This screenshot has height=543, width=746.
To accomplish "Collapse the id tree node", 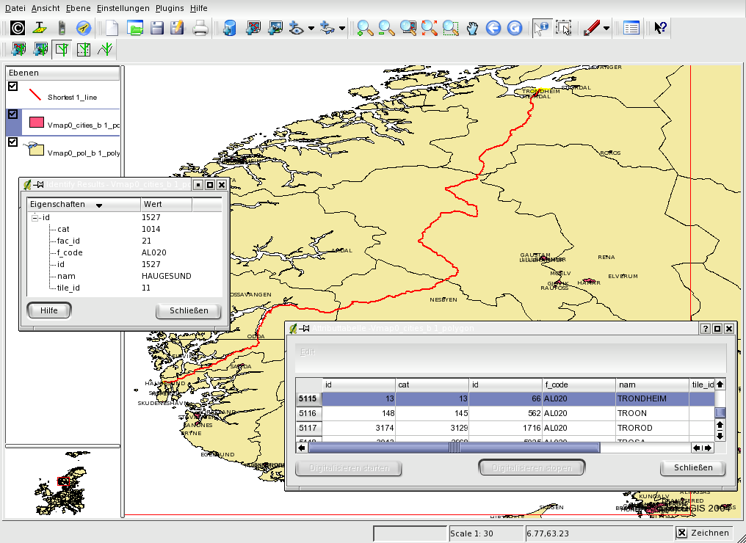I will point(35,218).
